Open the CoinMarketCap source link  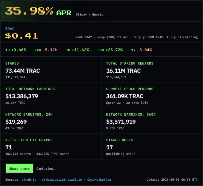coord(99,180)
